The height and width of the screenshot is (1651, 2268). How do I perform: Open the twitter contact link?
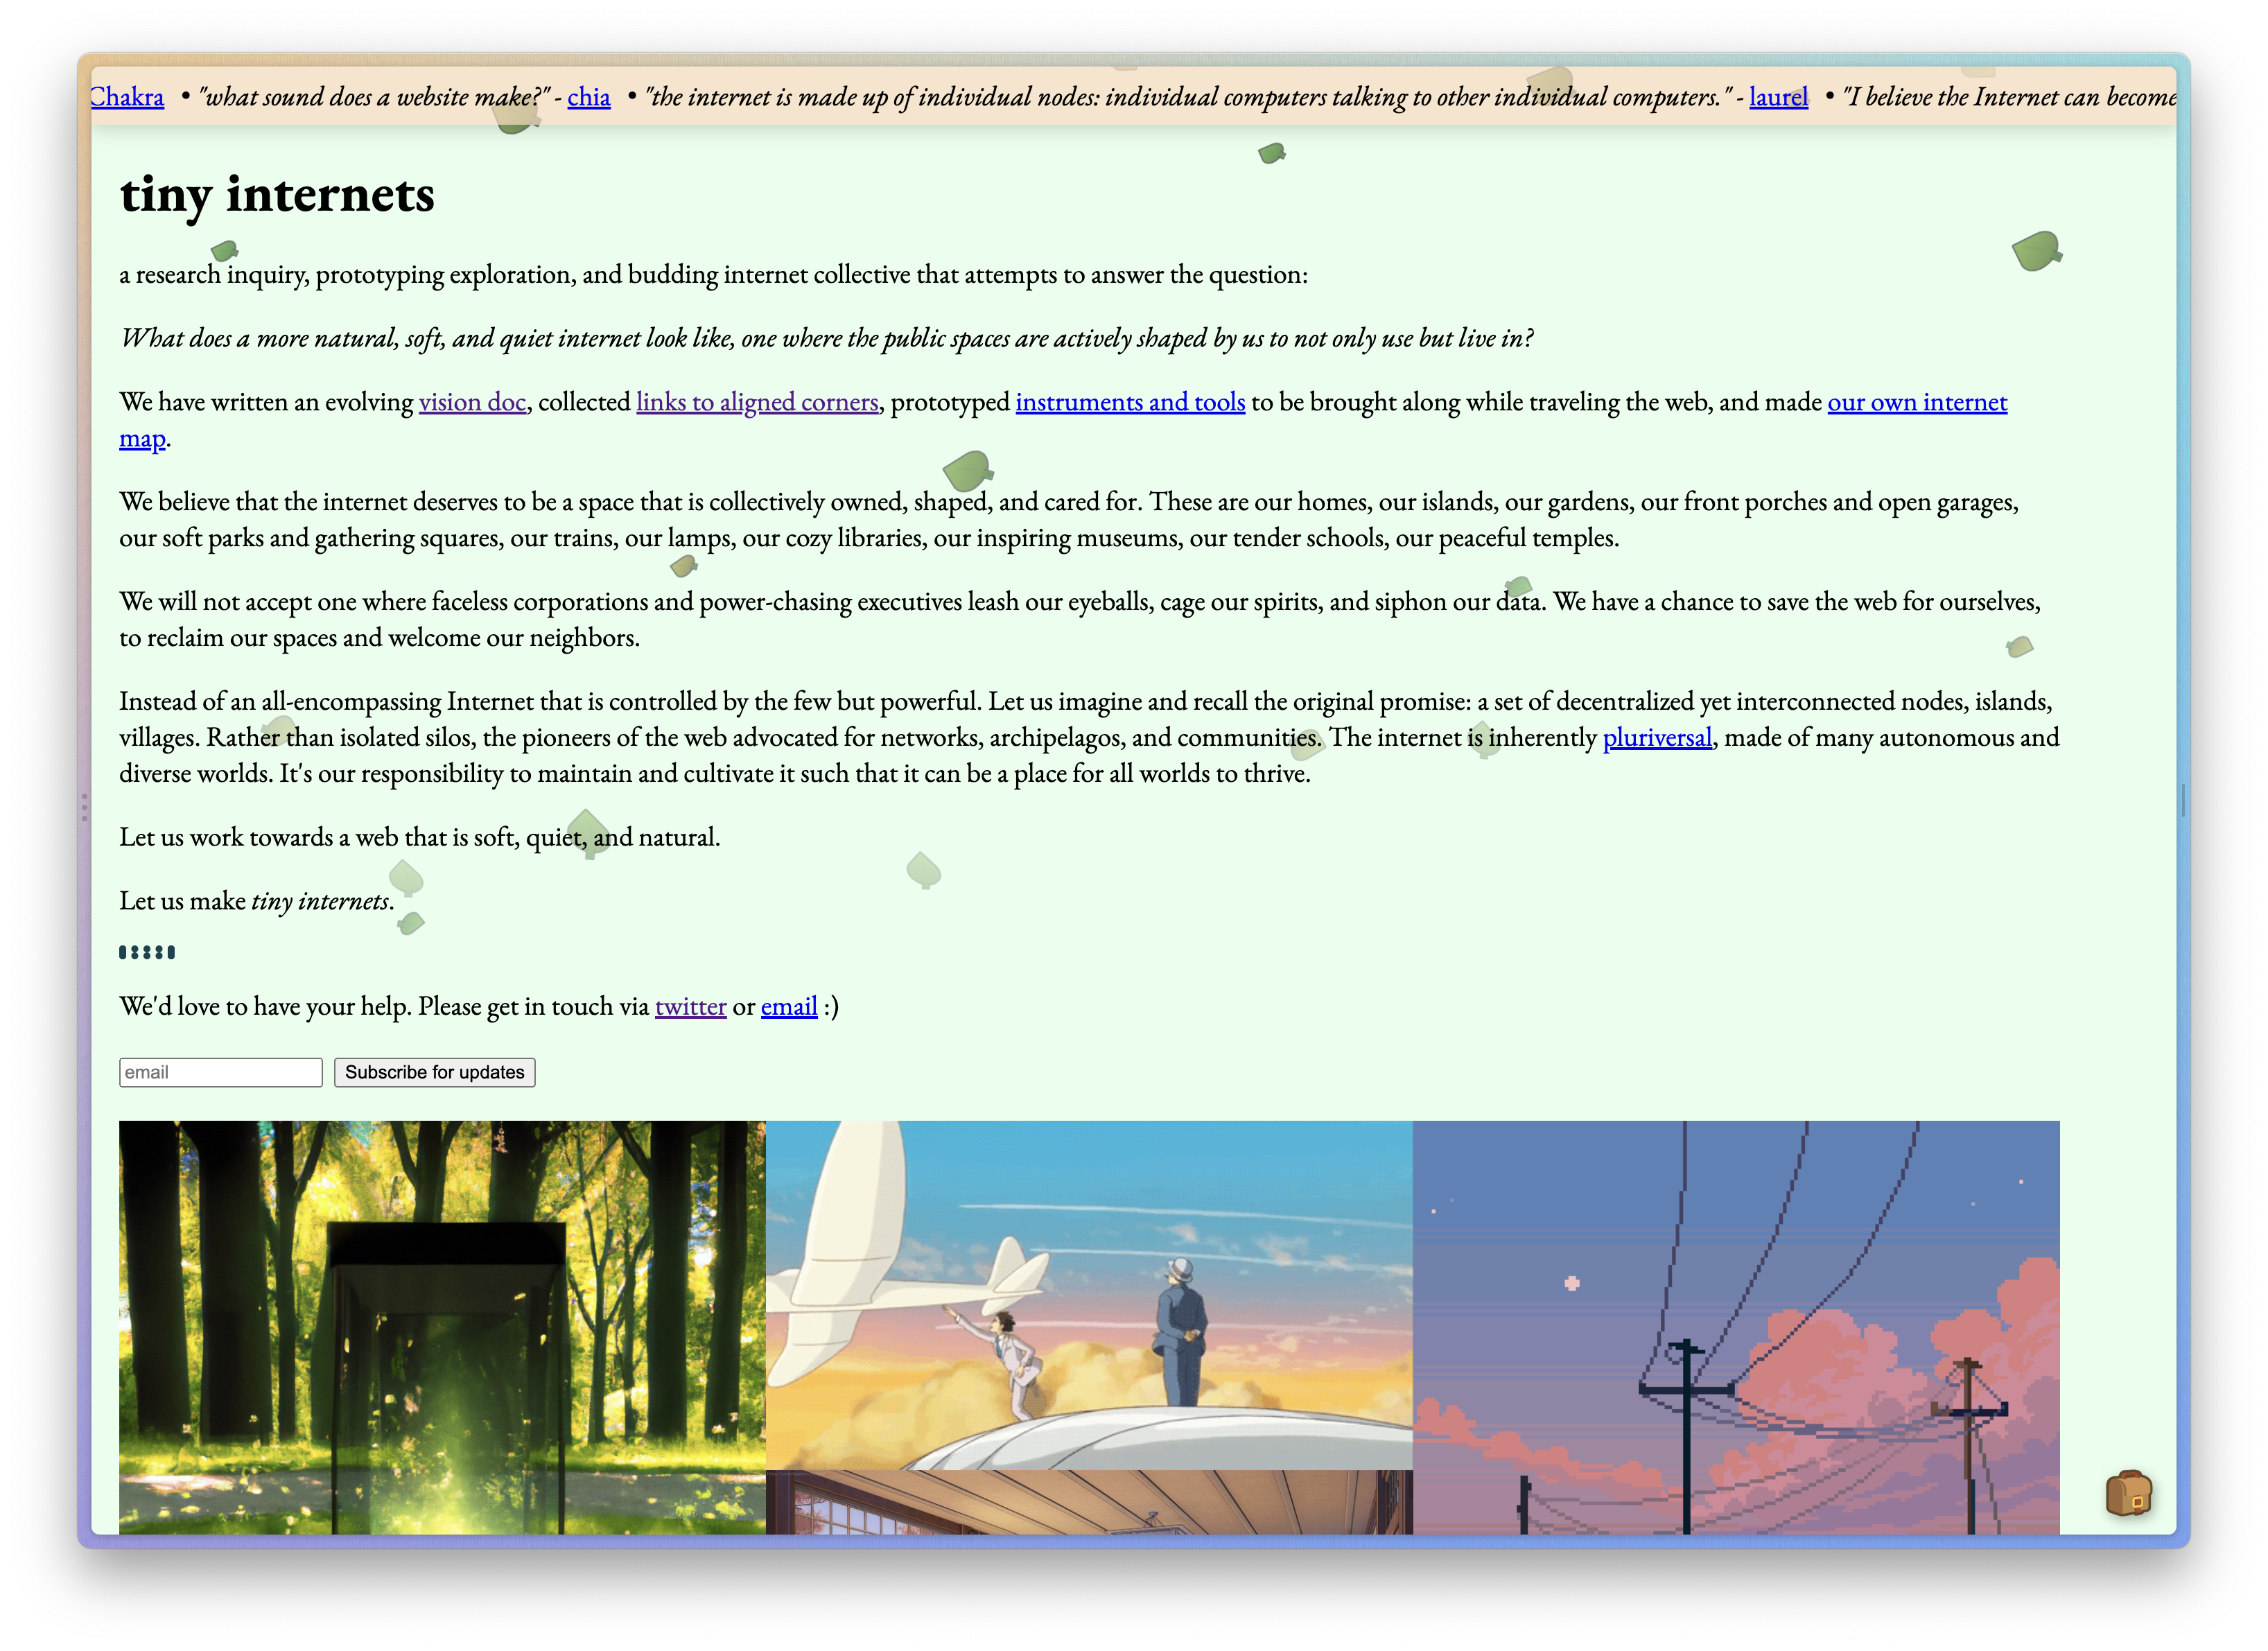pos(690,1007)
